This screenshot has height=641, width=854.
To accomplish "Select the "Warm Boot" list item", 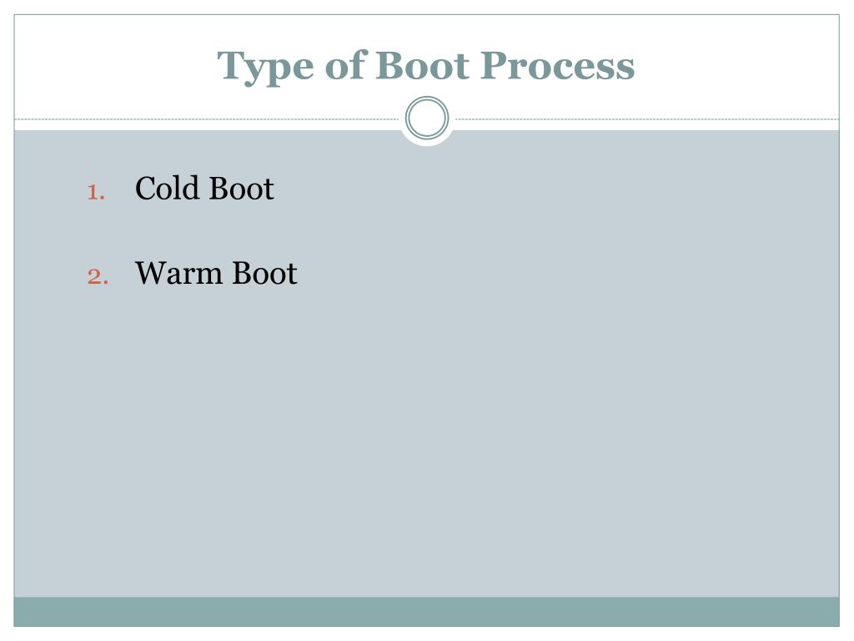I will tap(216, 273).
